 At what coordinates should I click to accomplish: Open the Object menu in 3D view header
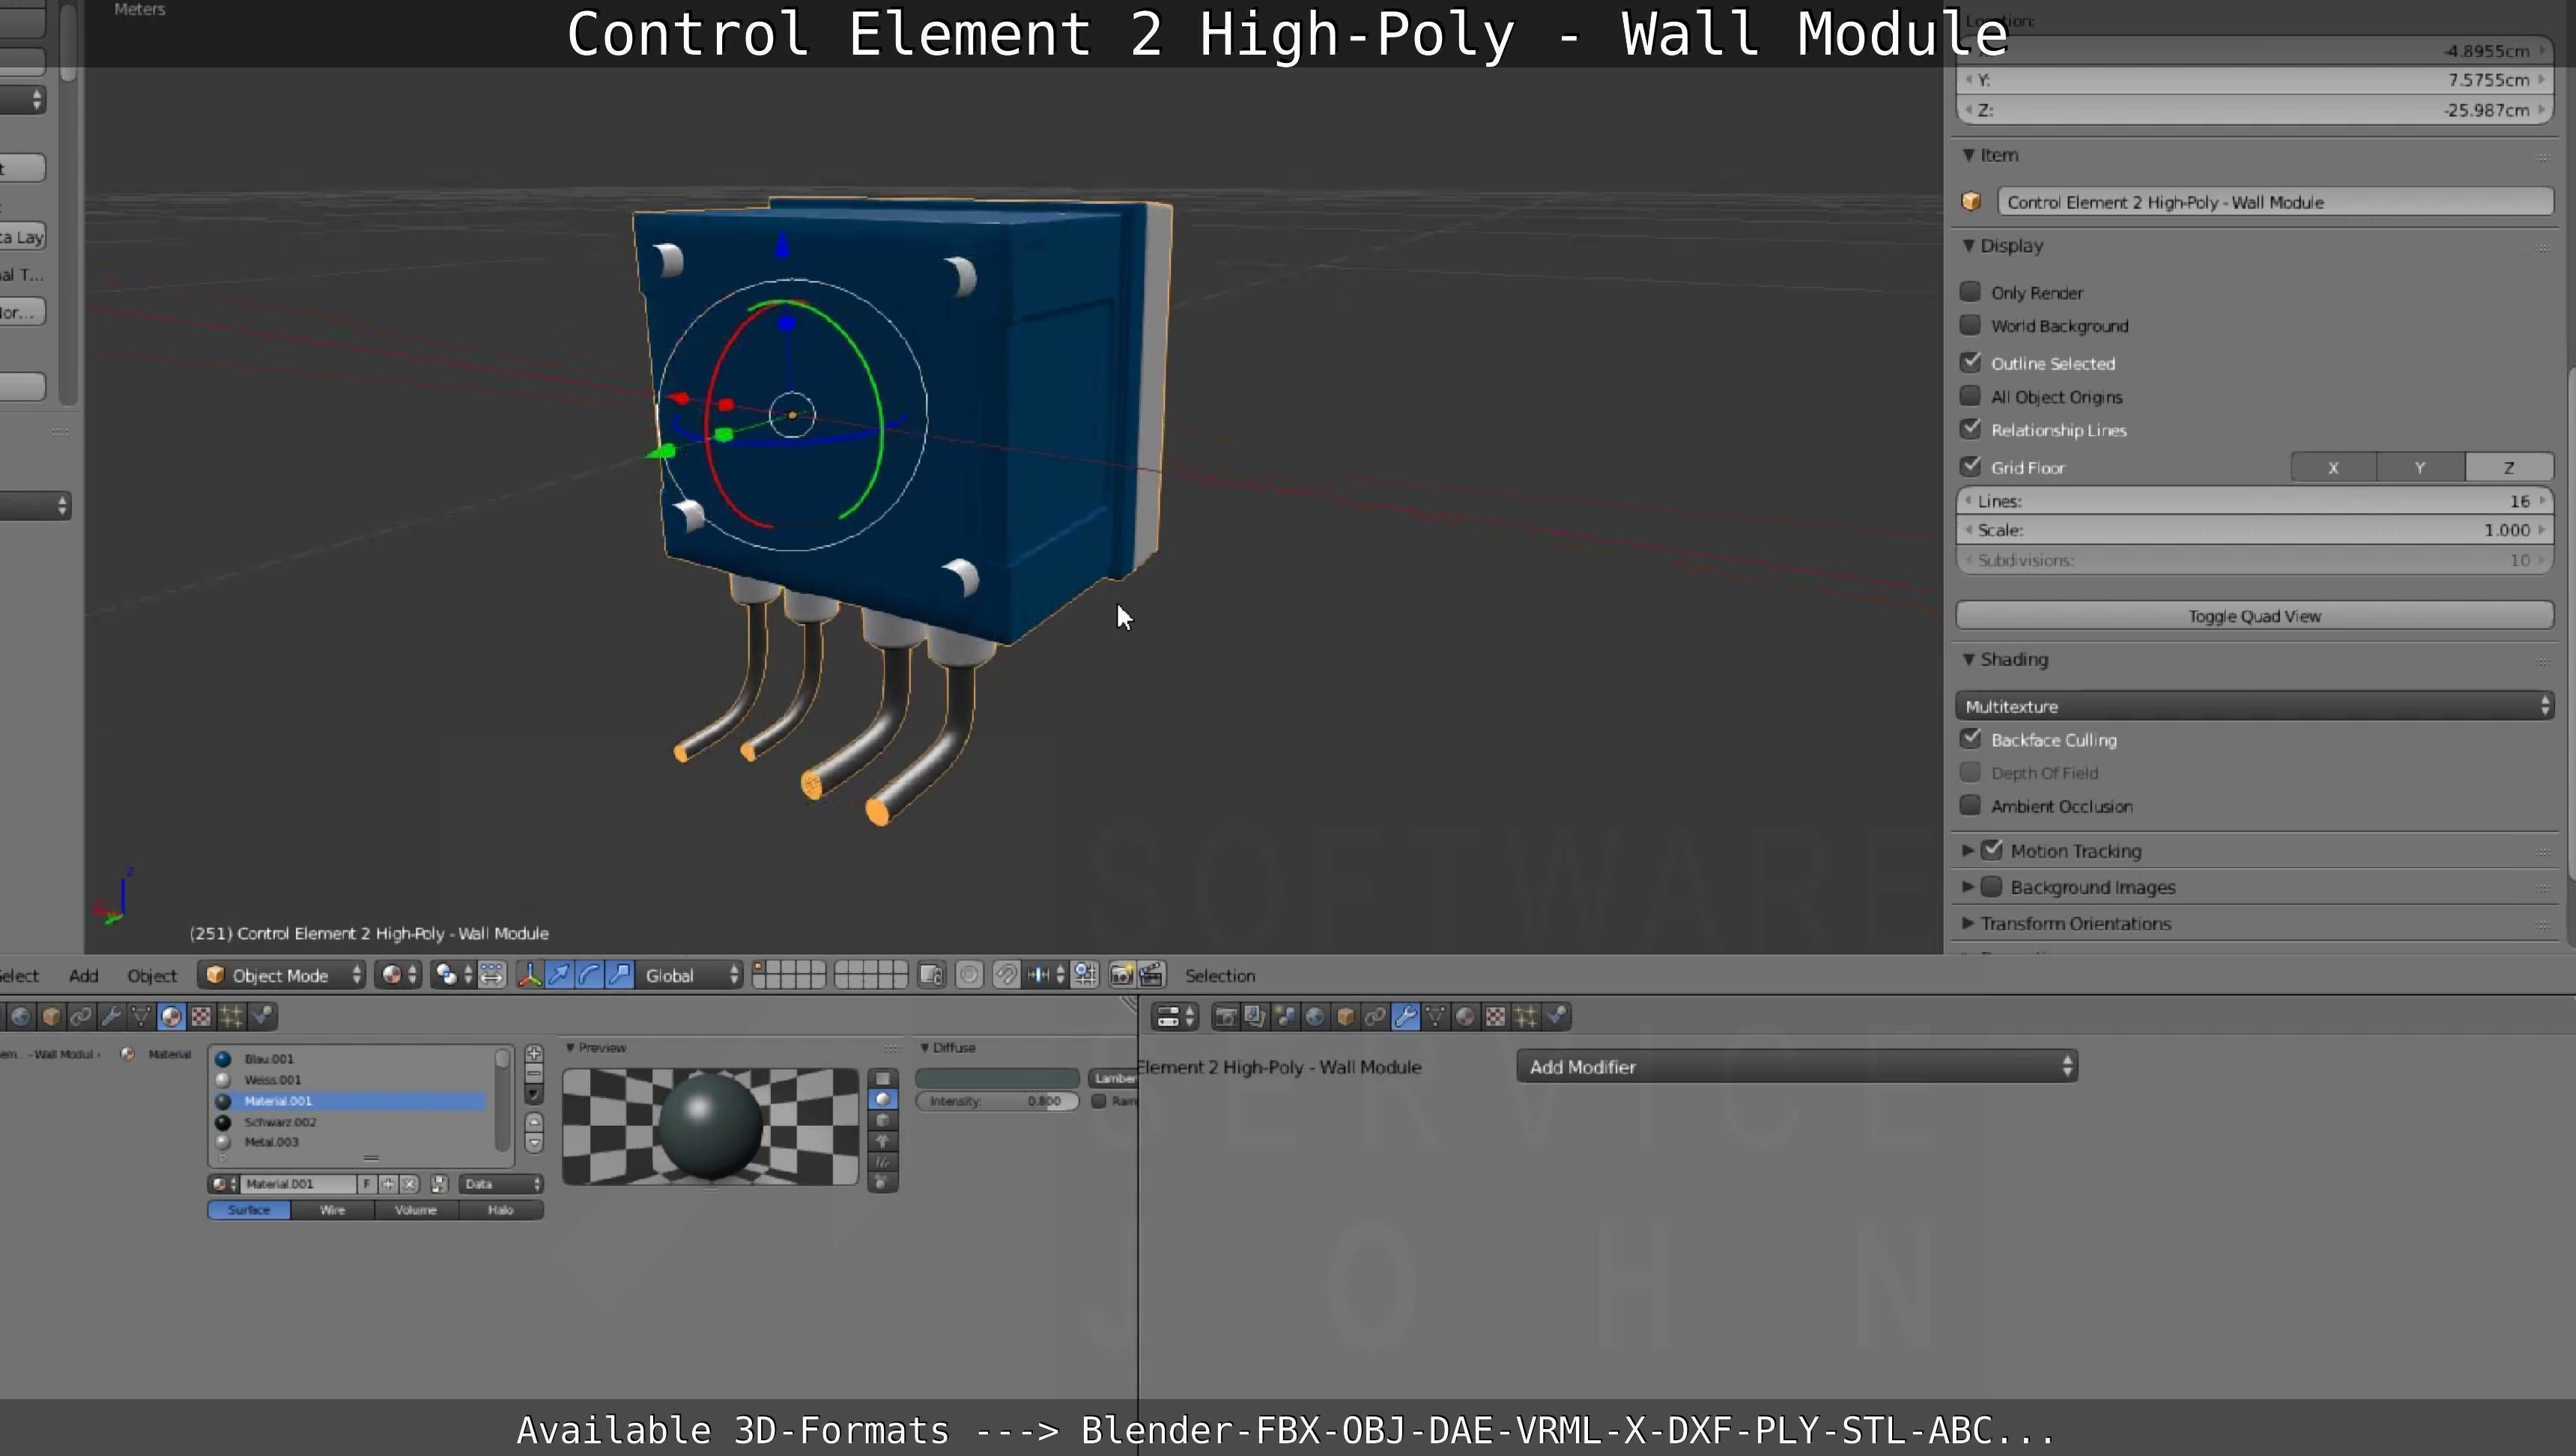click(x=152, y=976)
